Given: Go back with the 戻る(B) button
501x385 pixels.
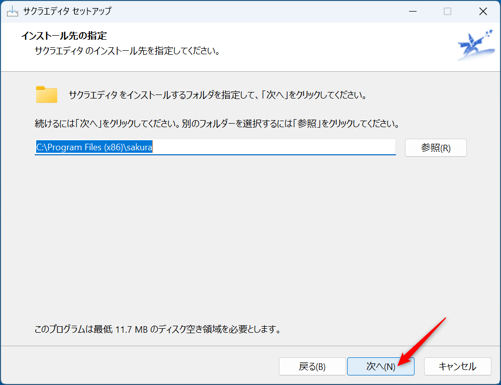Looking at the screenshot, I should (312, 366).
